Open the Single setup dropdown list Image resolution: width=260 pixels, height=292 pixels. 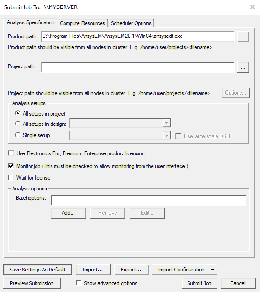166,135
